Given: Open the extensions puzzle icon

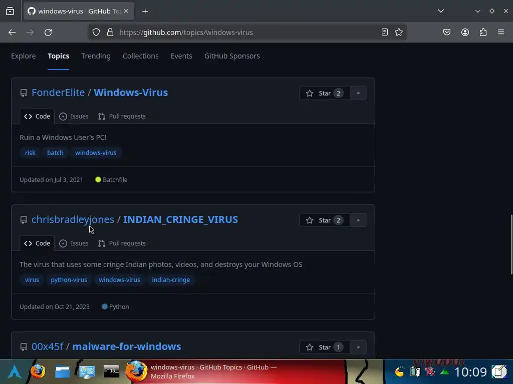Looking at the screenshot, I should (x=483, y=32).
